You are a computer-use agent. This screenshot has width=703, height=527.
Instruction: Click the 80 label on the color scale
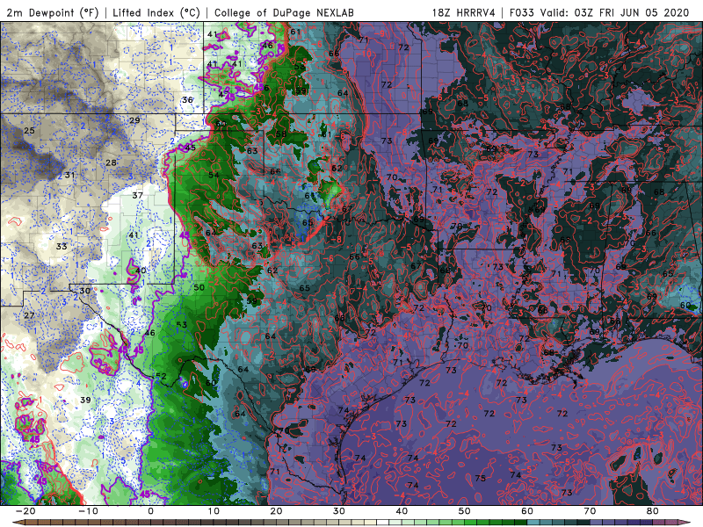click(653, 511)
